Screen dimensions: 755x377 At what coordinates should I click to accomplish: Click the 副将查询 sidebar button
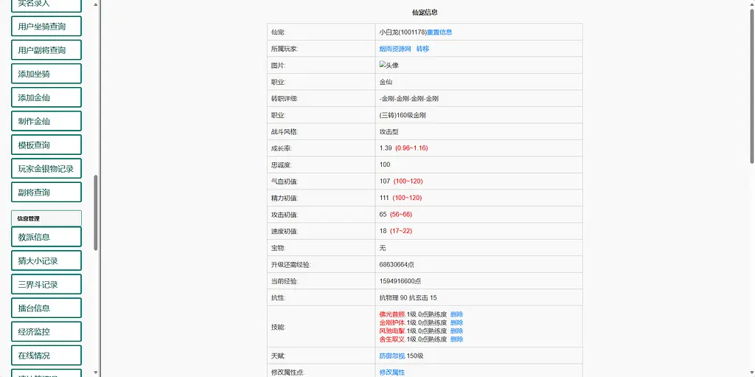tap(46, 192)
